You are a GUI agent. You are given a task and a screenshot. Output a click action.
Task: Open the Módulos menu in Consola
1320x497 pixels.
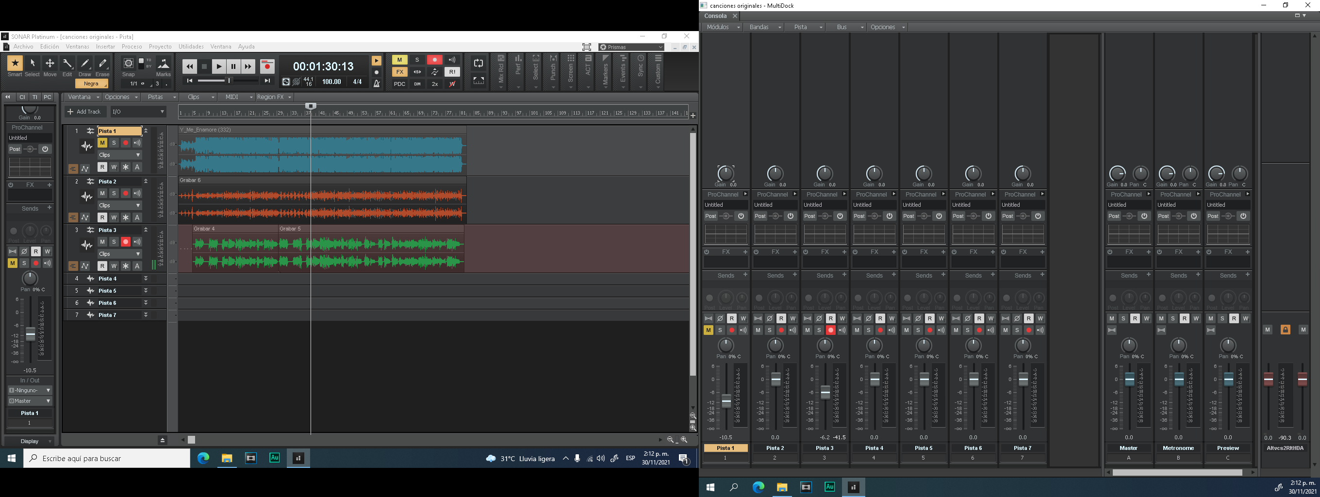coord(723,27)
